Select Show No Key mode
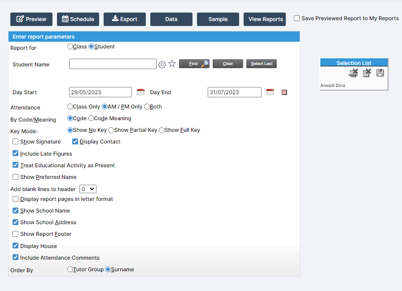This screenshot has height=291, width=402. [70, 130]
